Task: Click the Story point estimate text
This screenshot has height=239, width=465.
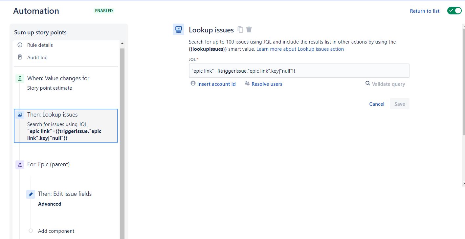Action: (x=50, y=88)
